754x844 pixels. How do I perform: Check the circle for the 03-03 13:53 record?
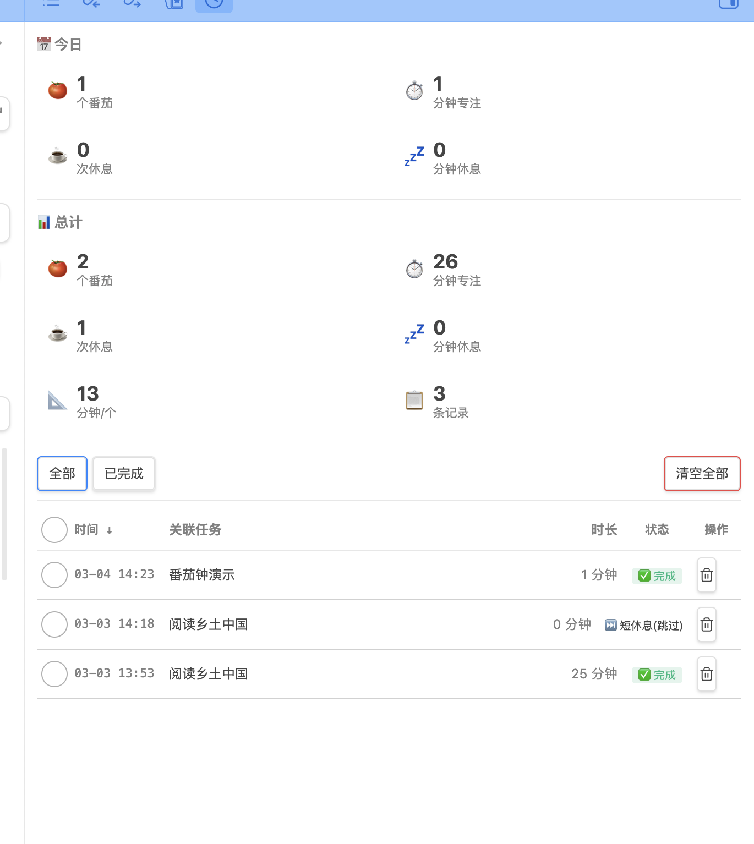point(54,674)
